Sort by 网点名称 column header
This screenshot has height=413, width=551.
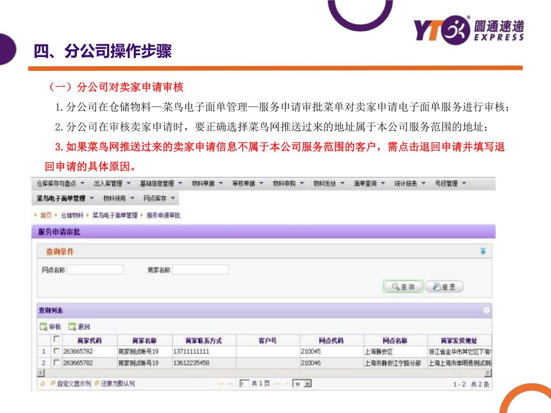(x=395, y=340)
